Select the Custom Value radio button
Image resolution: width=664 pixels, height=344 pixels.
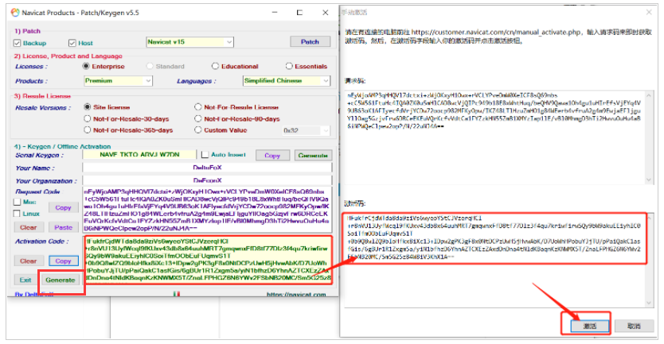pos(197,130)
